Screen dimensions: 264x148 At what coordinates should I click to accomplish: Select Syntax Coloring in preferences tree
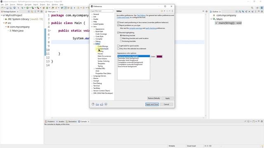[x=104, y=61]
